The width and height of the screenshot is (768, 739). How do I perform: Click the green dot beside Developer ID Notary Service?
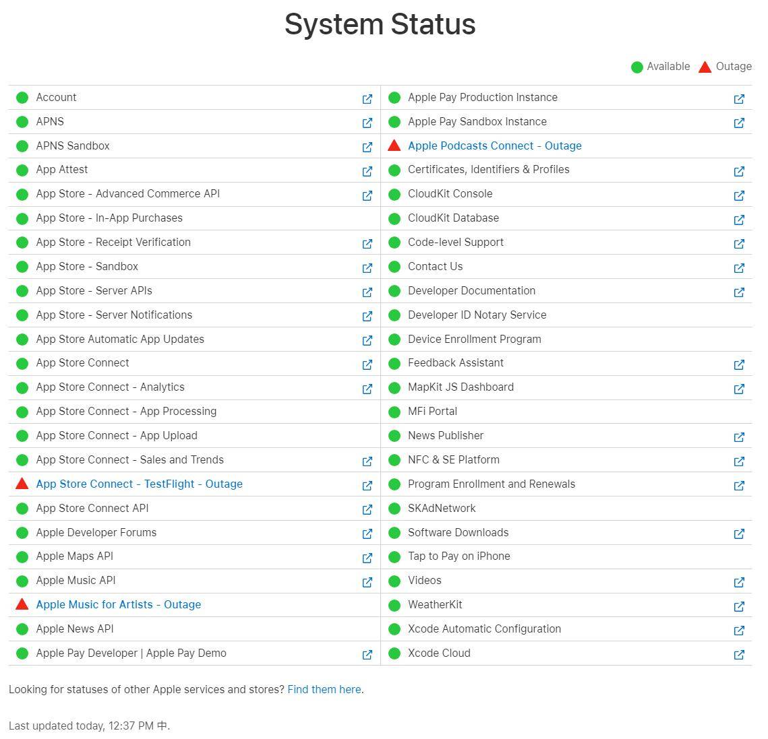click(394, 315)
